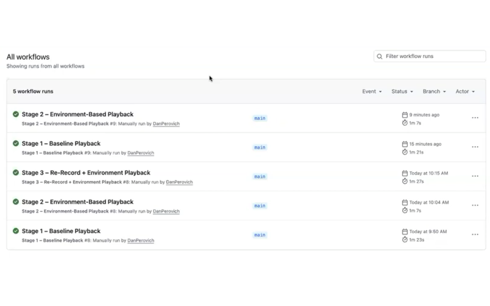Screen dimensions: 490x306
Task: Click calendar icon next to 9 minutes ago
Action: pyautogui.click(x=405, y=115)
